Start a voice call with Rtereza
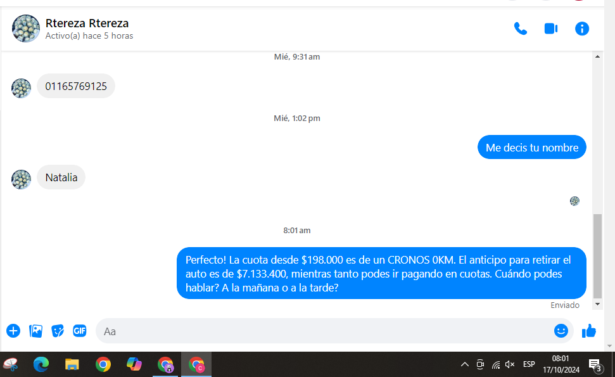 coord(520,29)
